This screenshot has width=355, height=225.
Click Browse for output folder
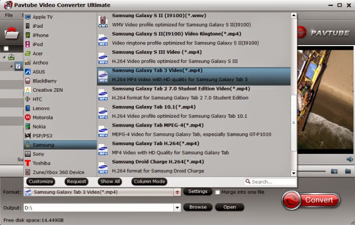coord(198,207)
